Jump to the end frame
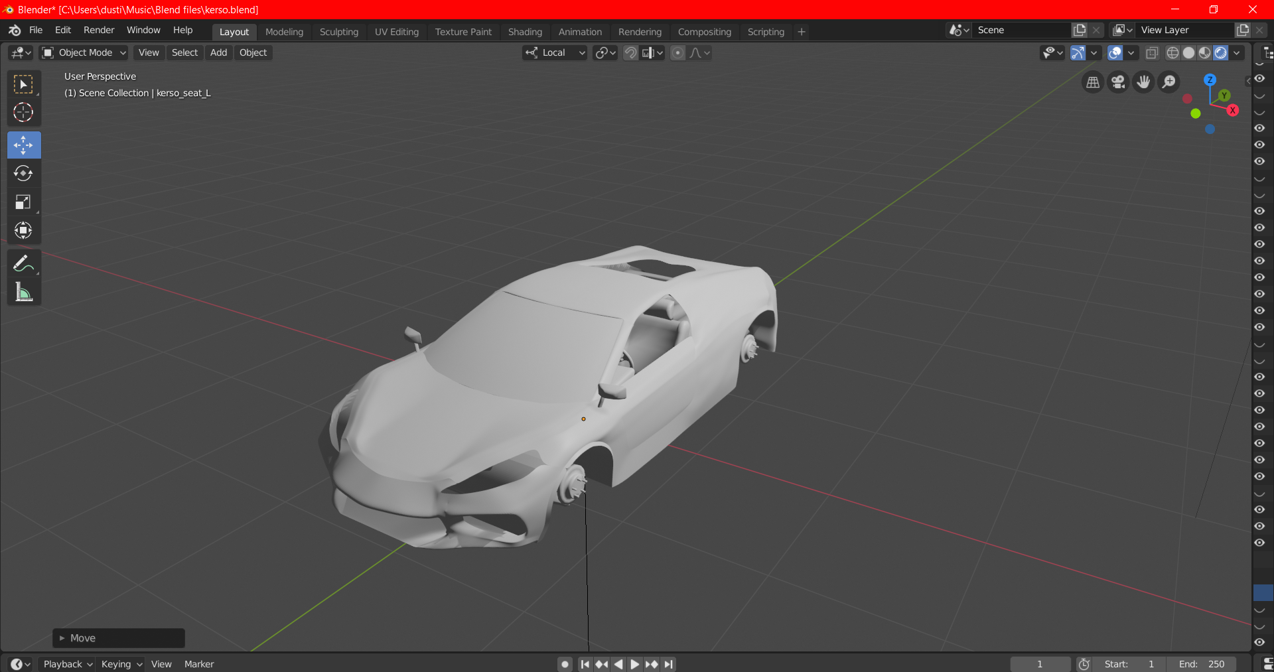This screenshot has width=1274, height=672. click(x=668, y=664)
